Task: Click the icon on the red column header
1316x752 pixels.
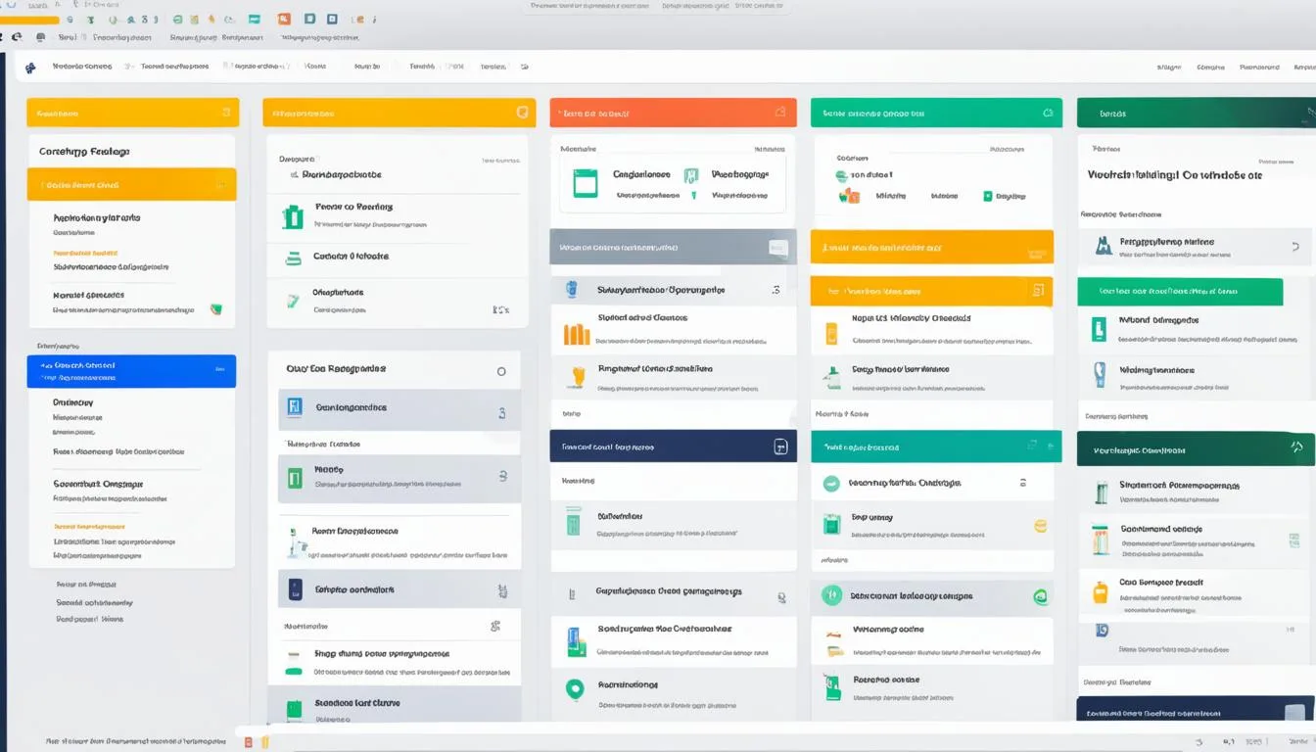Action: 780,113
